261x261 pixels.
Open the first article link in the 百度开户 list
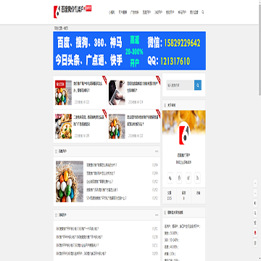[101, 165]
